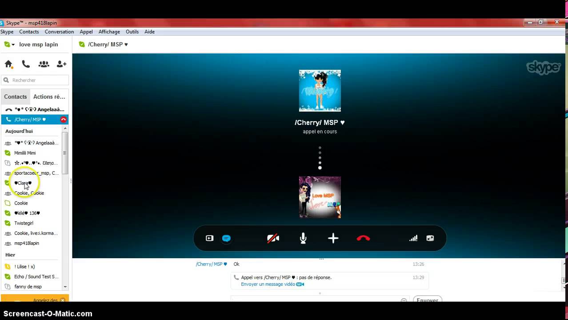The width and height of the screenshot is (568, 320).
Task: Open the Affichage menu
Action: pos(109,32)
